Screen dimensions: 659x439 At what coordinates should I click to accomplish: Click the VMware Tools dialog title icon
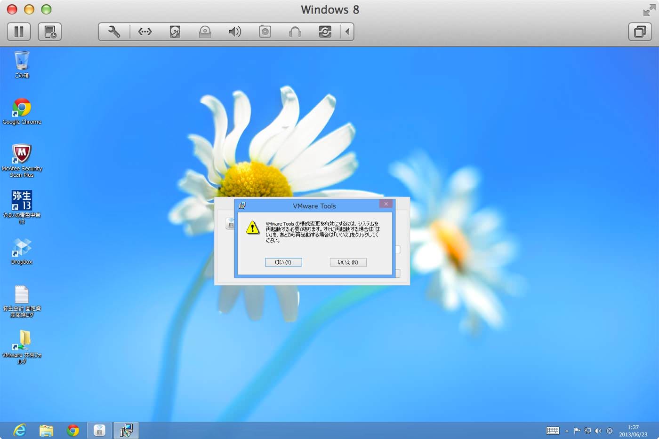point(242,205)
